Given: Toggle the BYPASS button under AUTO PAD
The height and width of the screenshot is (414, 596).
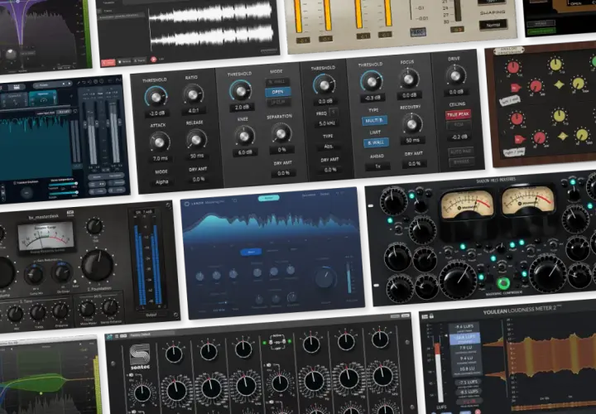Looking at the screenshot, I should click(461, 162).
